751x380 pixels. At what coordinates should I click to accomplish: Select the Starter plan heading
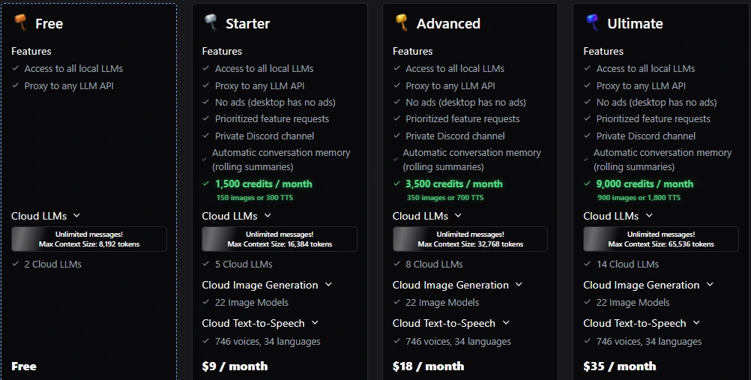coord(247,23)
